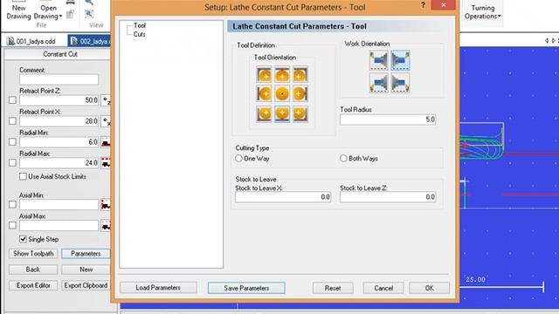Click the Reset button
559x314 pixels.
click(333, 288)
